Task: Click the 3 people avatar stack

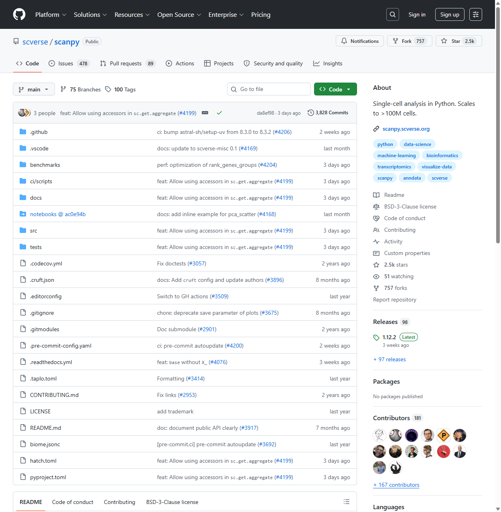Action: click(x=24, y=113)
